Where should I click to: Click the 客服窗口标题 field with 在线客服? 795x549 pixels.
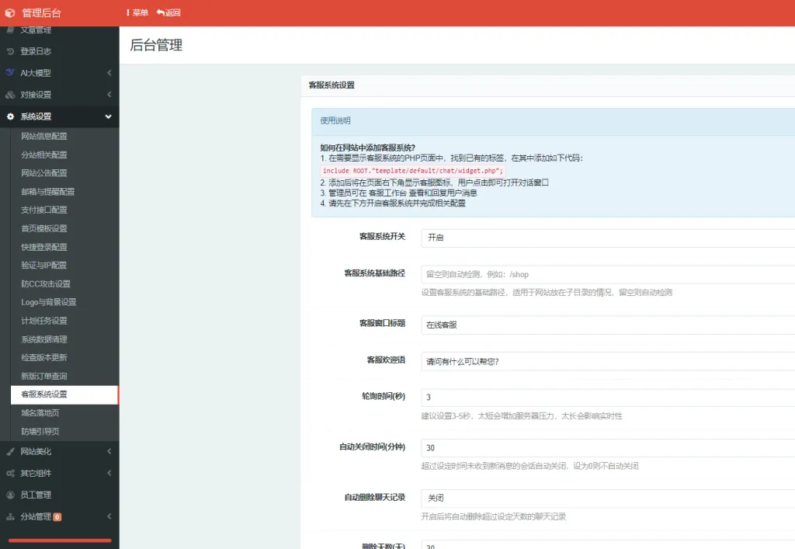click(608, 325)
